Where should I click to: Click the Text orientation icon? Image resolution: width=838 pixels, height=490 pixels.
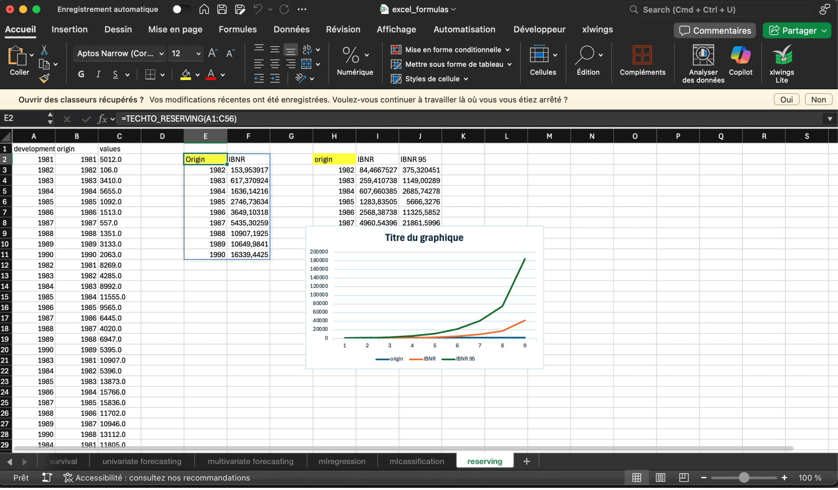[x=300, y=79]
